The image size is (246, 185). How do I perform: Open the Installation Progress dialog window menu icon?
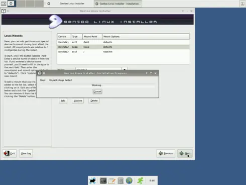(39, 73)
